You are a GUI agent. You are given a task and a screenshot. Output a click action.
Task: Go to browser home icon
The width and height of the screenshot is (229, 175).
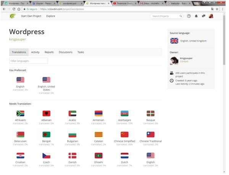click(x=19, y=9)
